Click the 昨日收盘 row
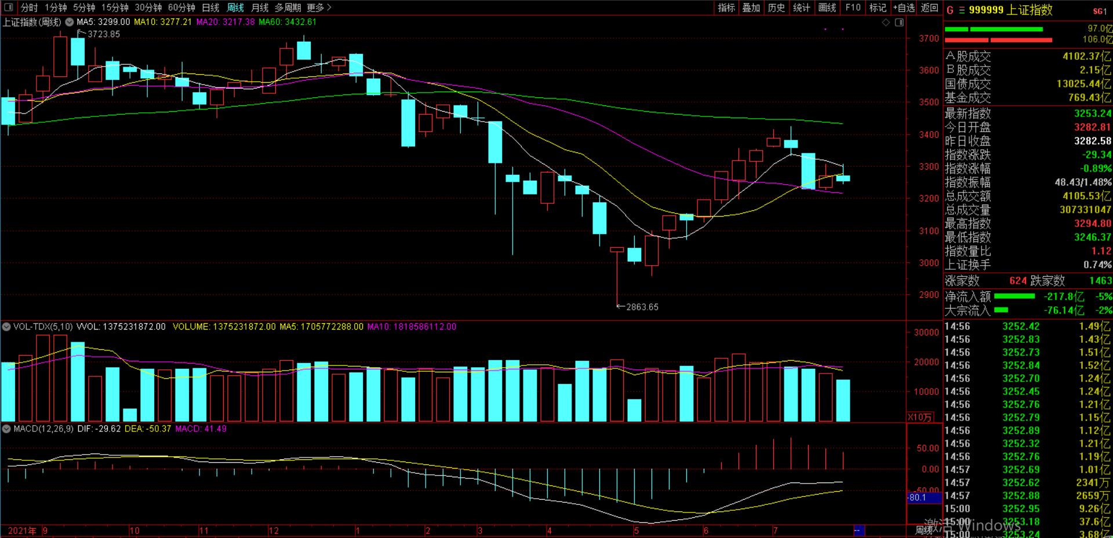1113x538 pixels. [1028, 141]
